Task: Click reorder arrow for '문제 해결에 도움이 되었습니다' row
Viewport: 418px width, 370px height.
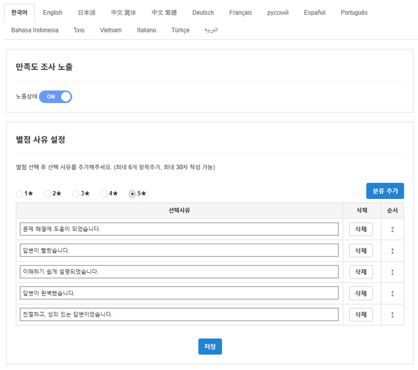Action: 392,229
